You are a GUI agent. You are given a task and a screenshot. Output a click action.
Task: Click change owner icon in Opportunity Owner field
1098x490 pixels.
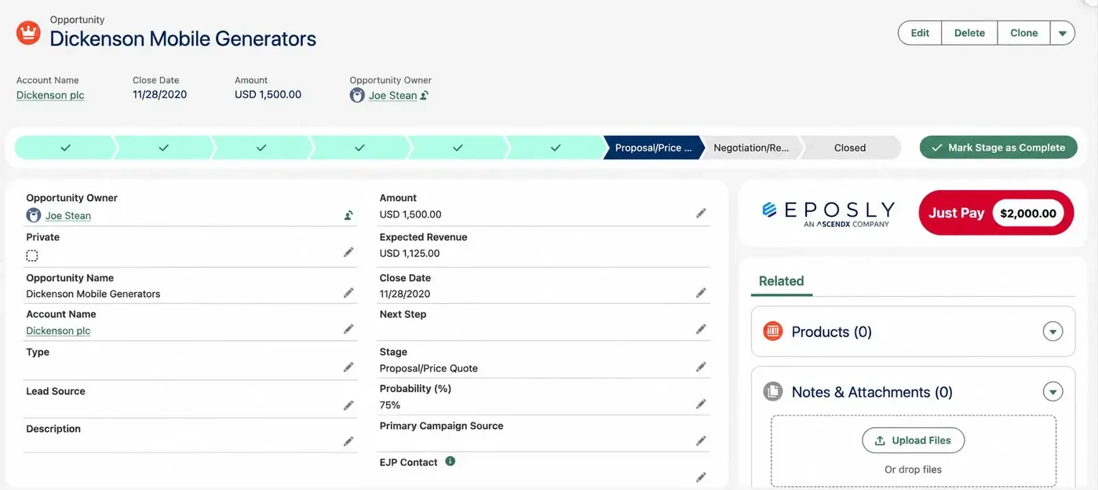pyautogui.click(x=348, y=215)
